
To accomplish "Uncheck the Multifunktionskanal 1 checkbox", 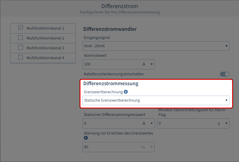I will pos(21,28).
